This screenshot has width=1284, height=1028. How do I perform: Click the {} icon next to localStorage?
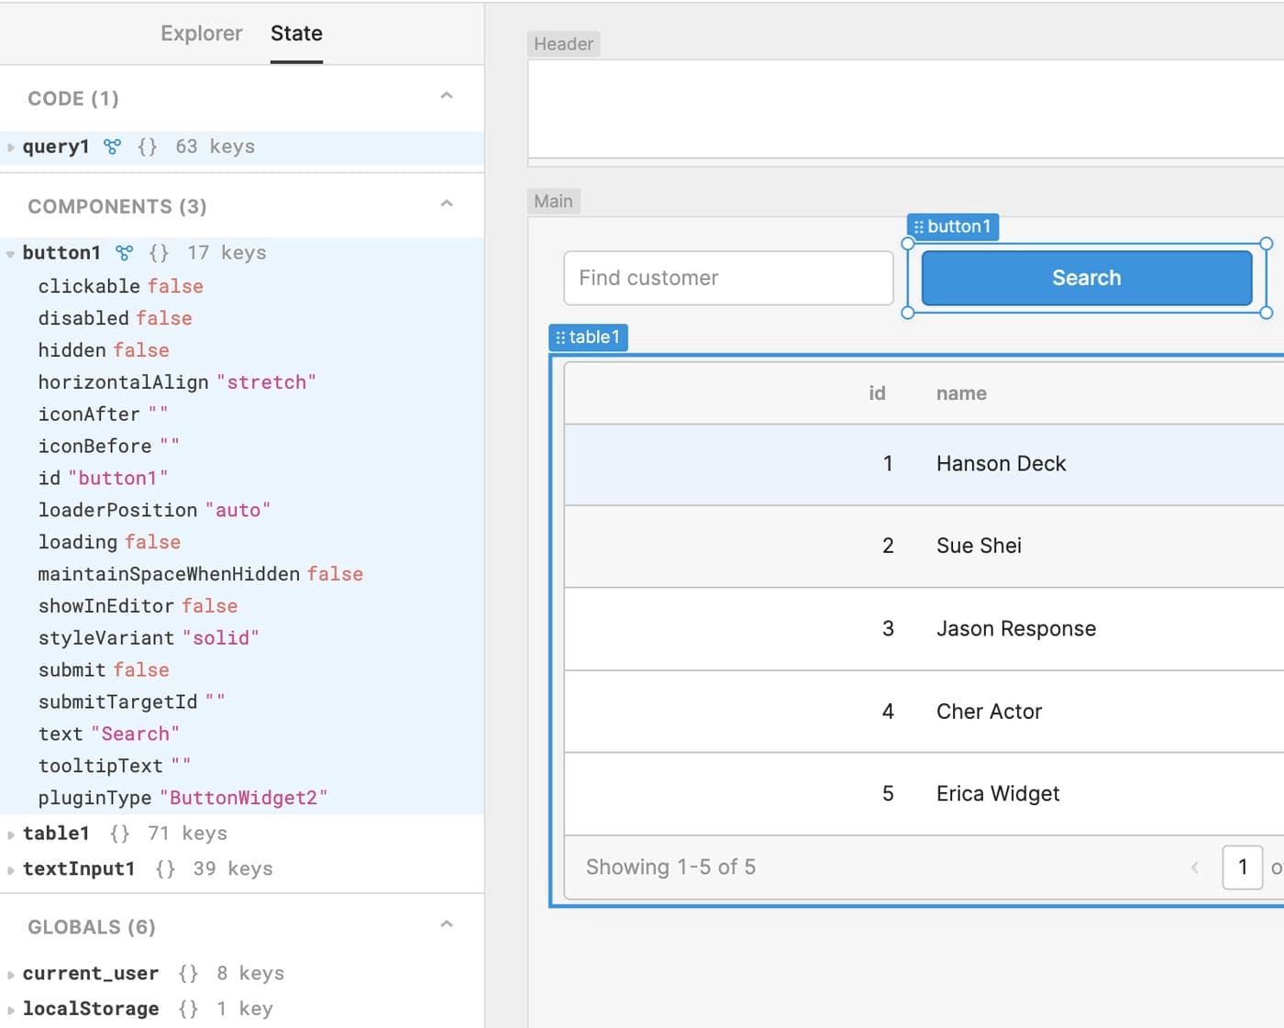(x=188, y=1009)
